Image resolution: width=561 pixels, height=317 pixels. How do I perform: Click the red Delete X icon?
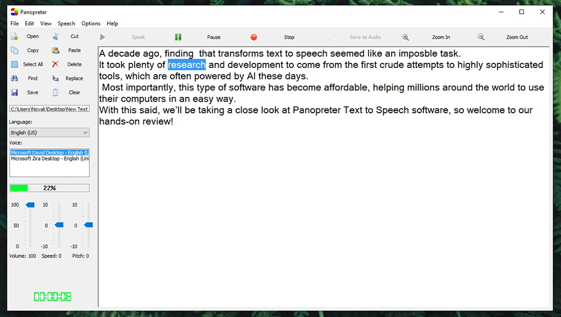tap(56, 65)
